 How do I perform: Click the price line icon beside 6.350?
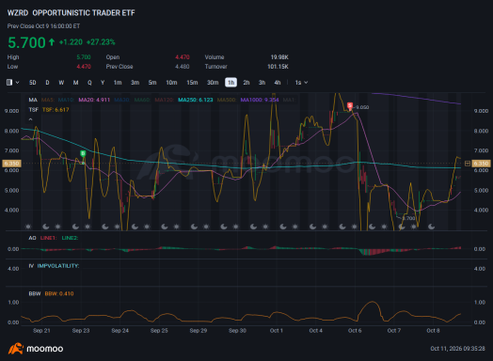(468, 164)
